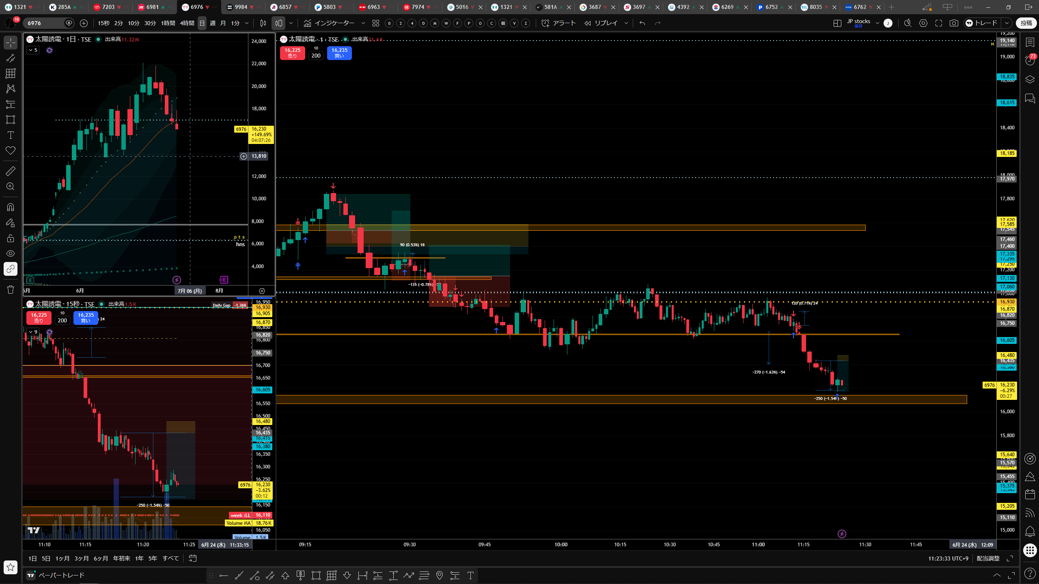
Task: Select the magnet mode icon
Action: click(x=11, y=207)
